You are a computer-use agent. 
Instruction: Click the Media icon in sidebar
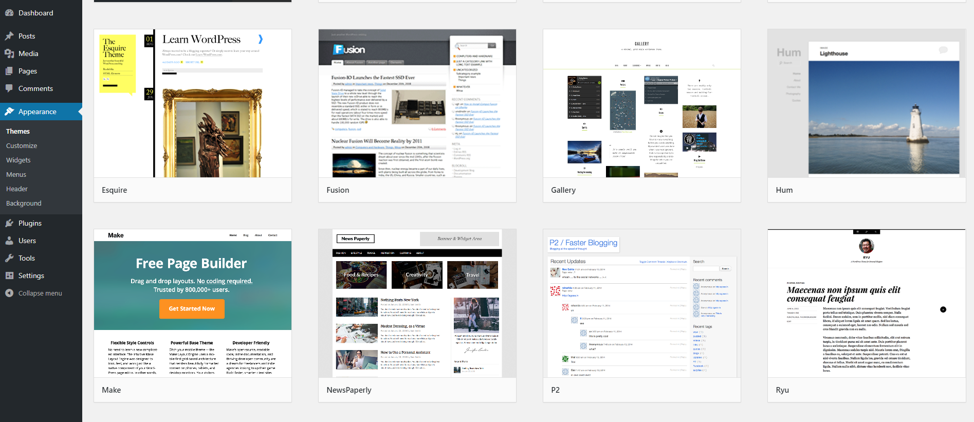(9, 53)
